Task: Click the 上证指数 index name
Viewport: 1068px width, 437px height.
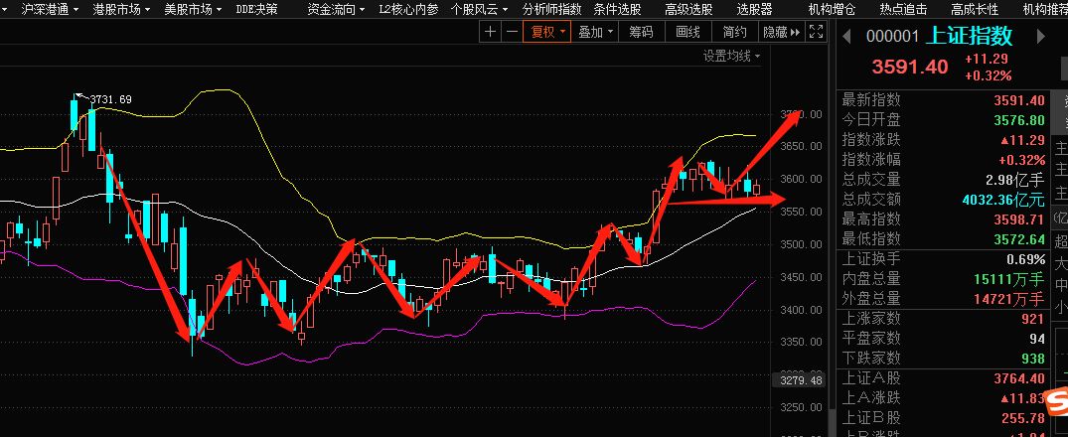Action: [x=970, y=36]
